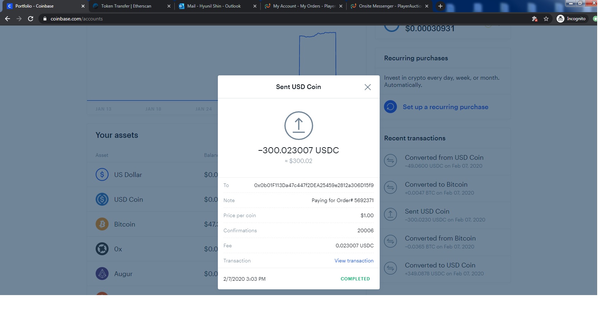604x336 pixels.
Task: Click the note Paying for Order# 5692371
Action: pos(343,200)
